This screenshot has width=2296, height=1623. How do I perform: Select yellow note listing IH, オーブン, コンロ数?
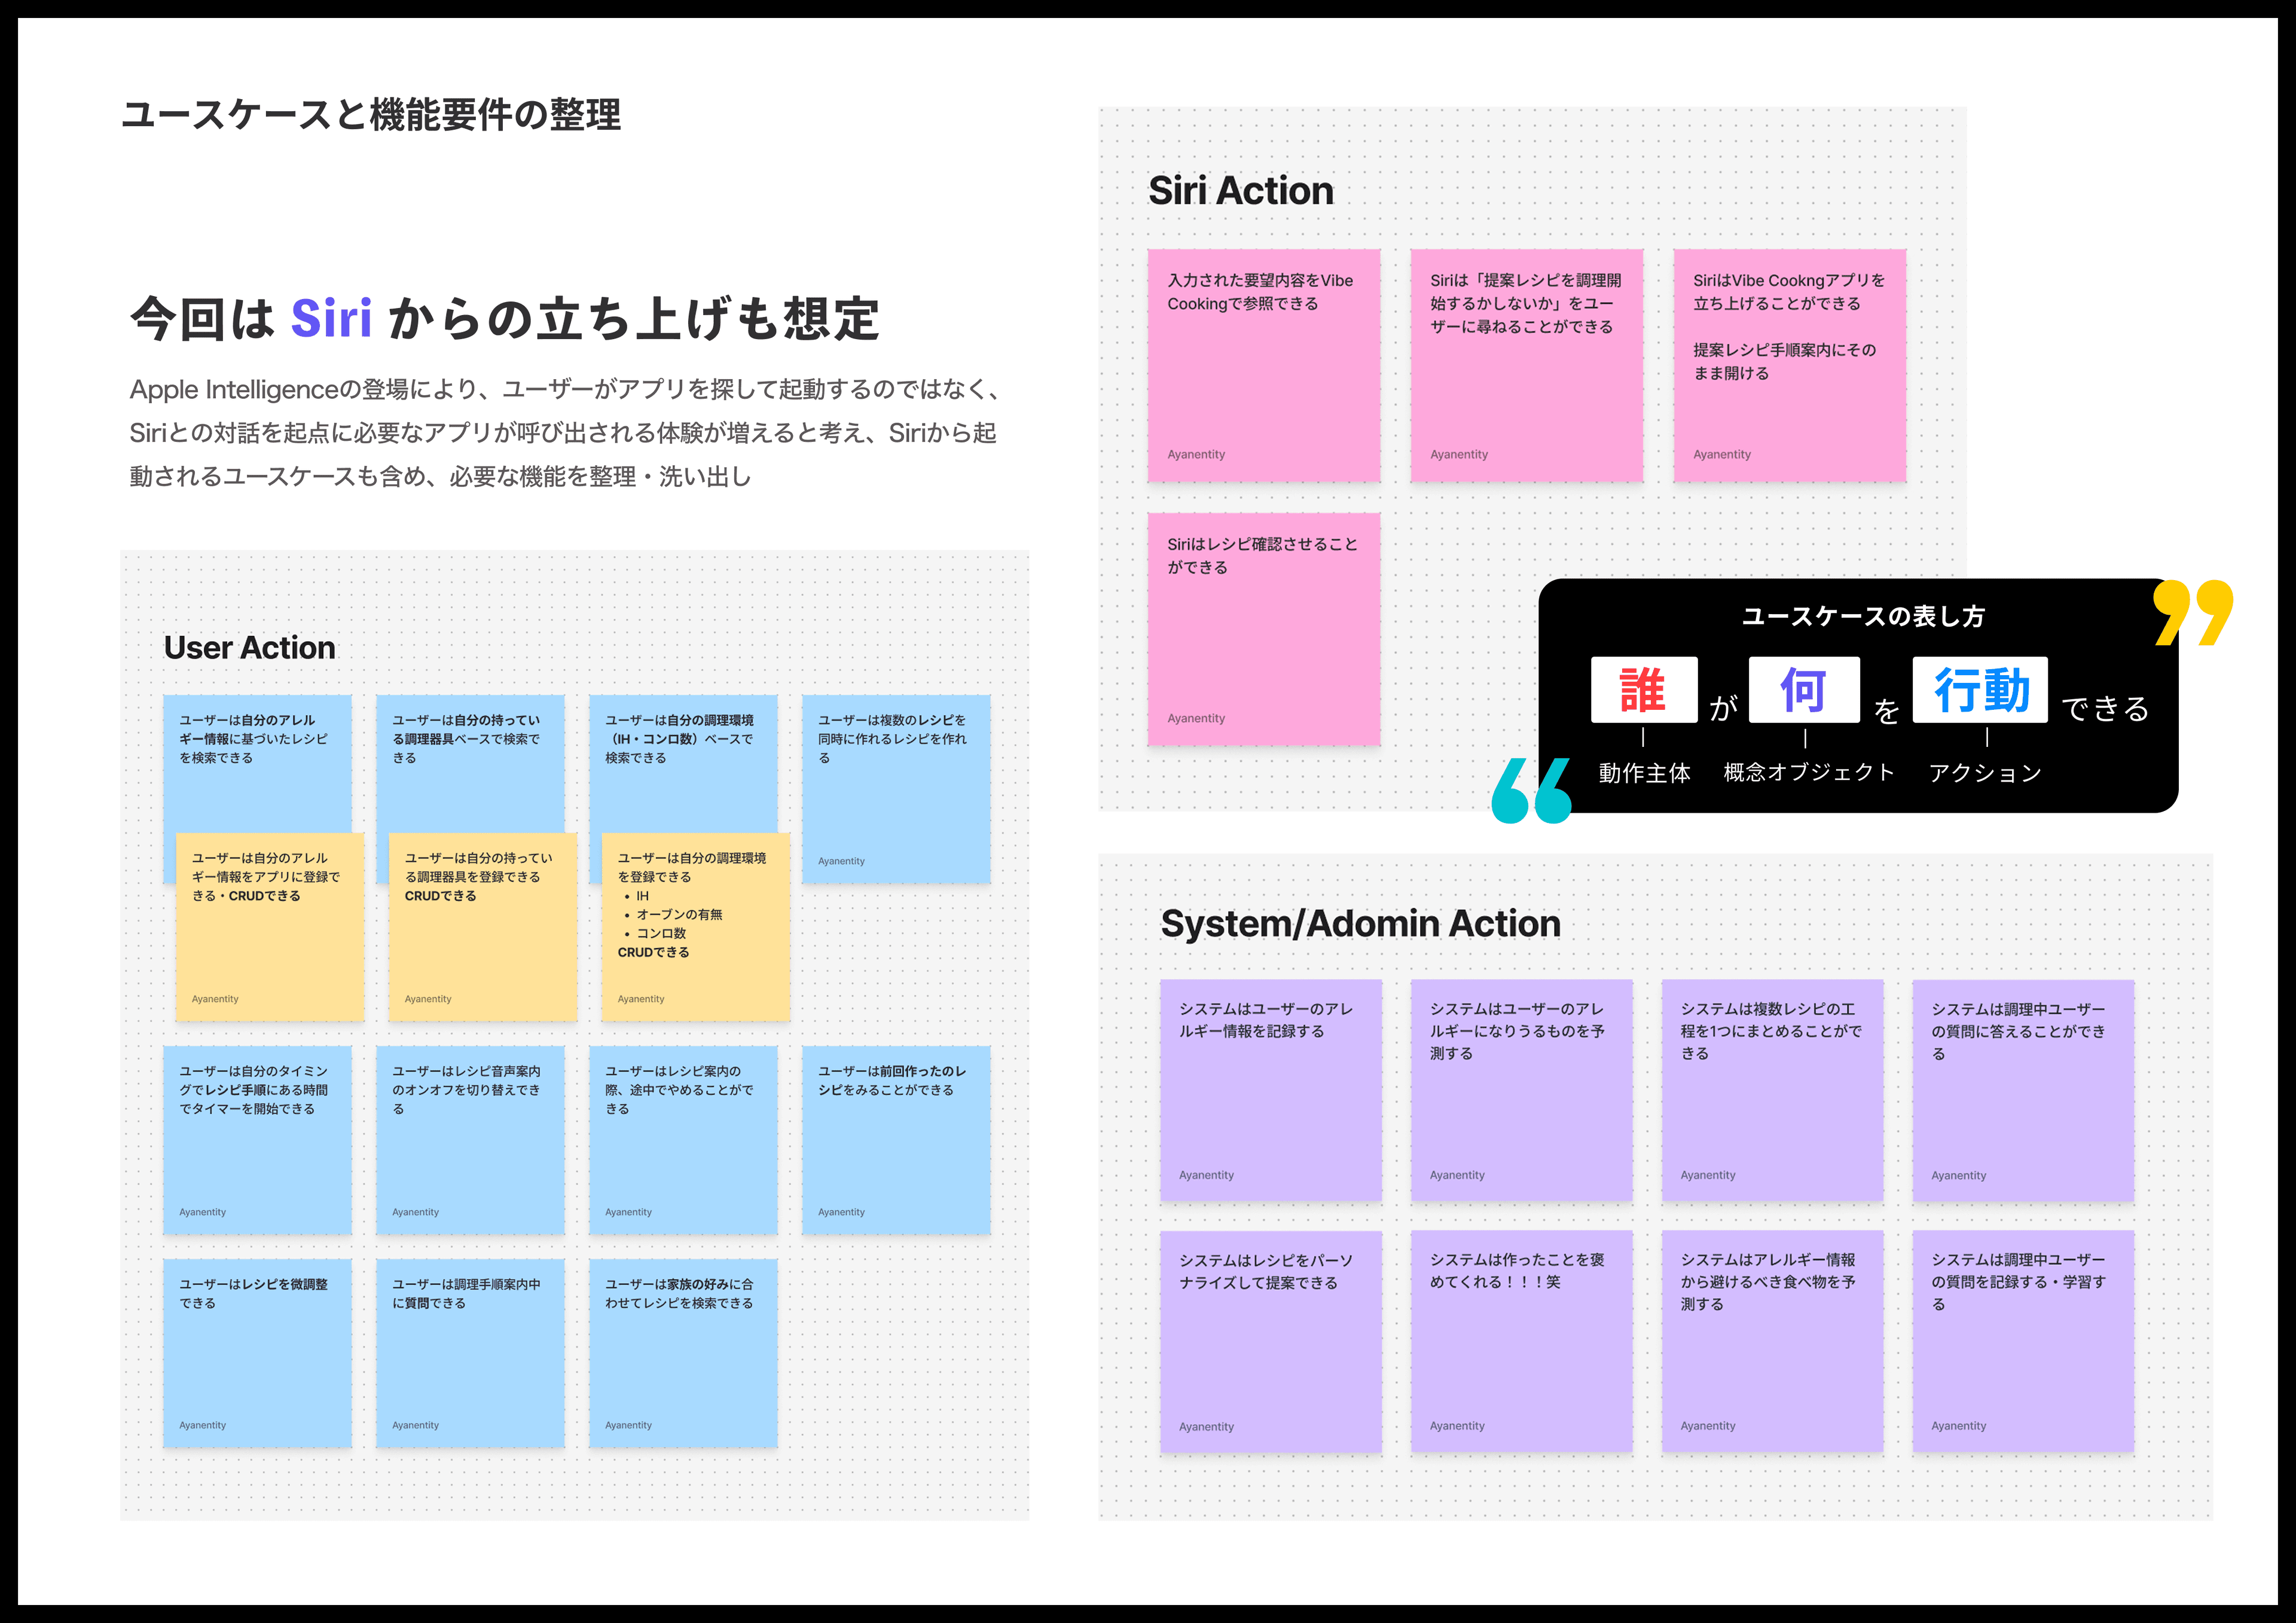point(696,927)
